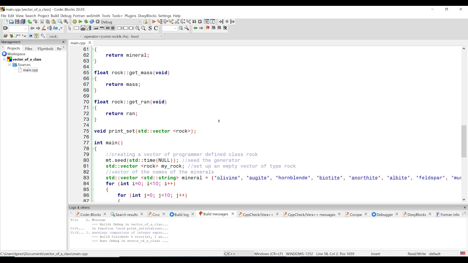
Task: Debug: step to next line icon
Action: tap(166, 22)
